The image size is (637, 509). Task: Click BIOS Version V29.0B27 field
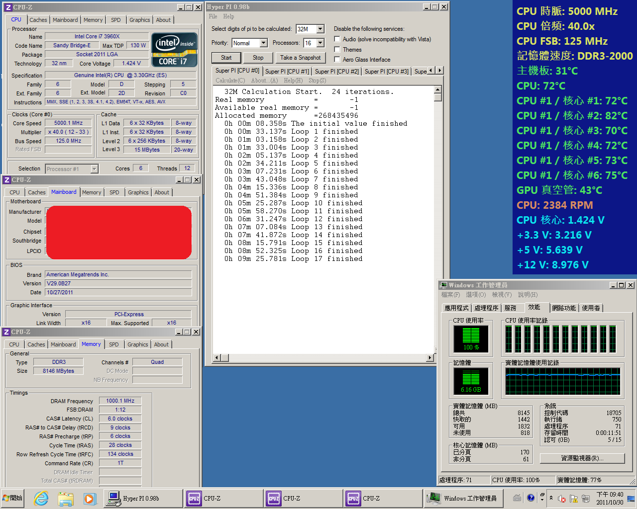tap(118, 283)
